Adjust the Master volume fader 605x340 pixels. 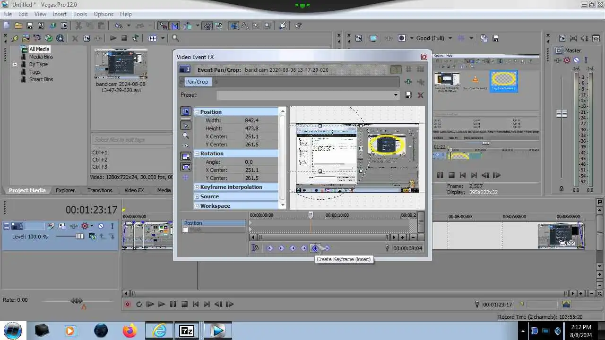pos(562,114)
